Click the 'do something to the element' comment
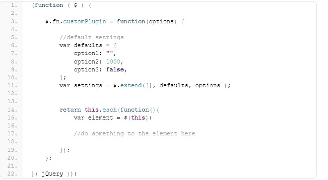This screenshot has height=180, width=328. (134, 133)
